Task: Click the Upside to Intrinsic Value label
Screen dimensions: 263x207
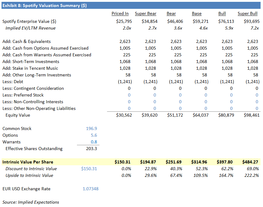Action: 29,175
